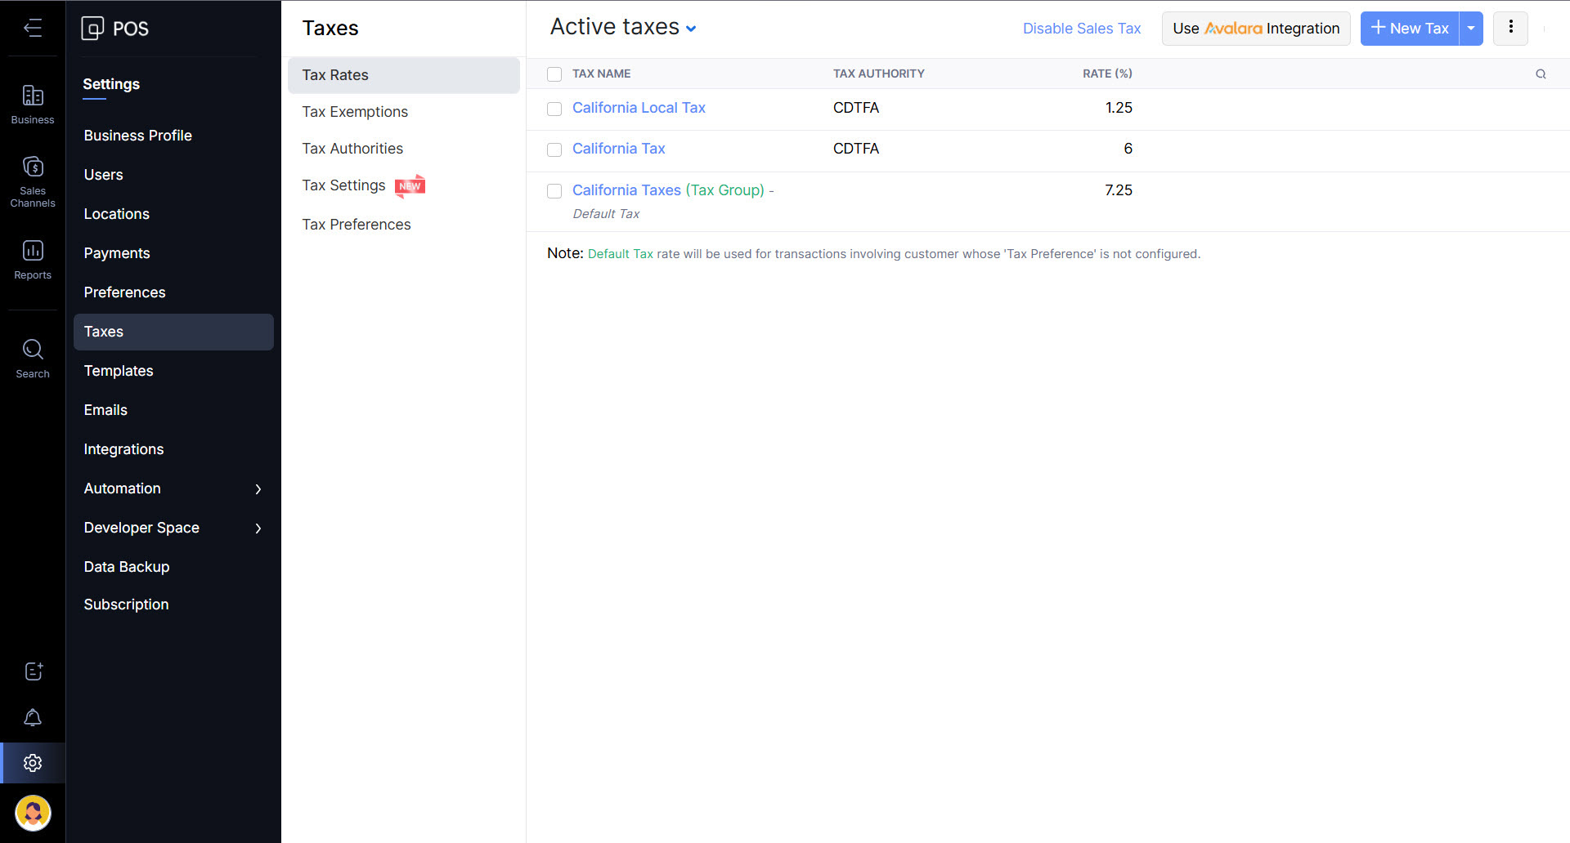
Task: Click the Disable Sales Tax link
Action: click(1081, 29)
